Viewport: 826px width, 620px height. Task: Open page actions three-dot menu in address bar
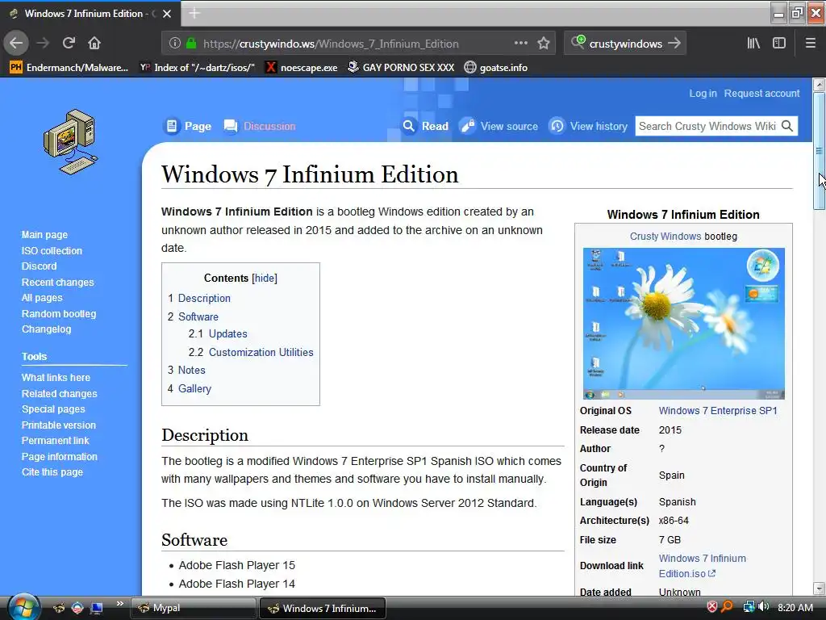point(520,44)
